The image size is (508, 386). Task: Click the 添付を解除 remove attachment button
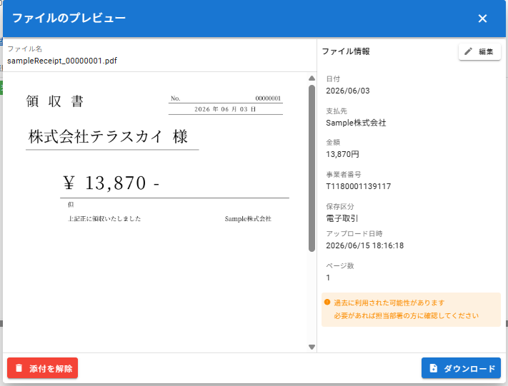point(42,368)
